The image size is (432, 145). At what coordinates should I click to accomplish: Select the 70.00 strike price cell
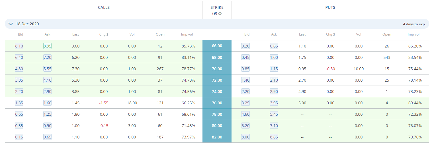click(x=217, y=69)
